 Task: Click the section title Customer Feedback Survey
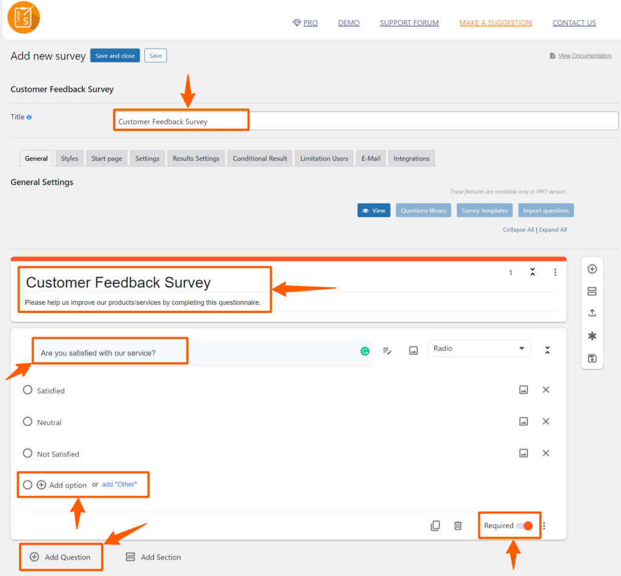tap(118, 283)
